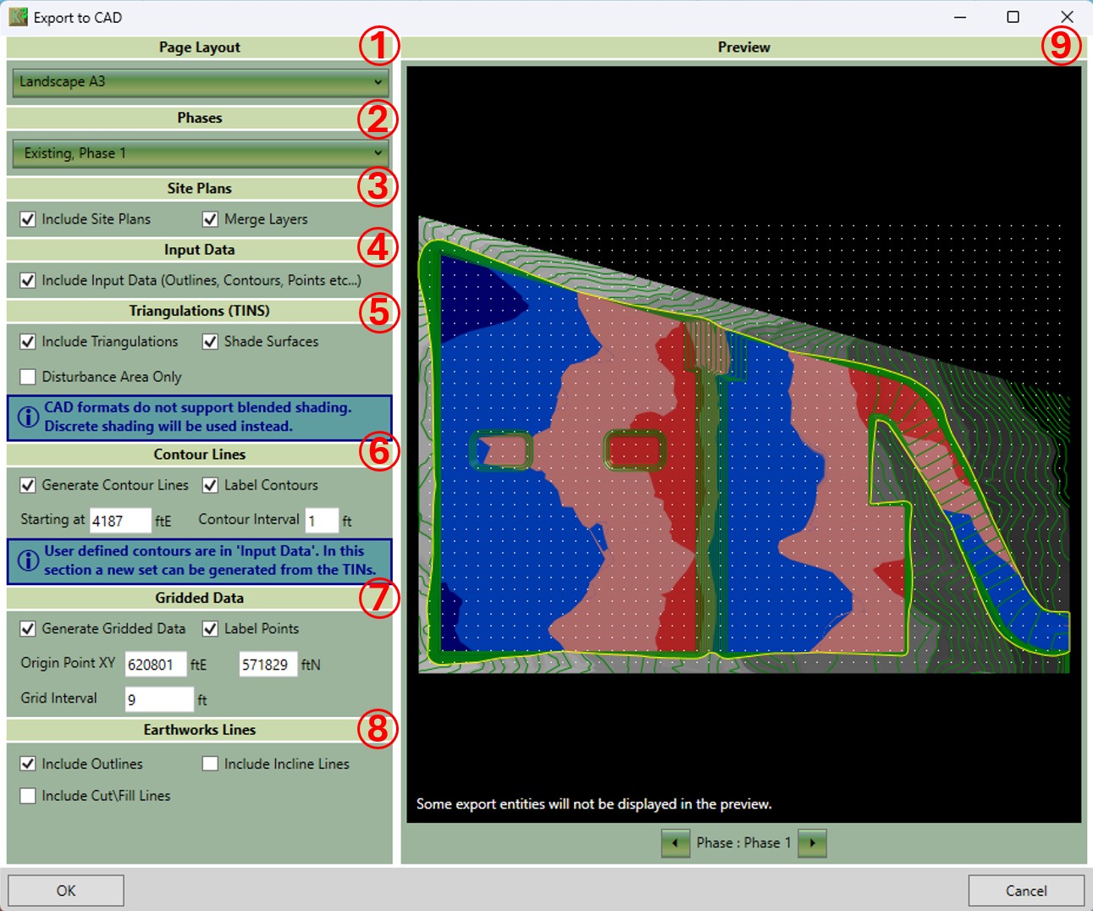Close the Export to CAD dialog
This screenshot has width=1093, height=911.
click(x=1067, y=17)
